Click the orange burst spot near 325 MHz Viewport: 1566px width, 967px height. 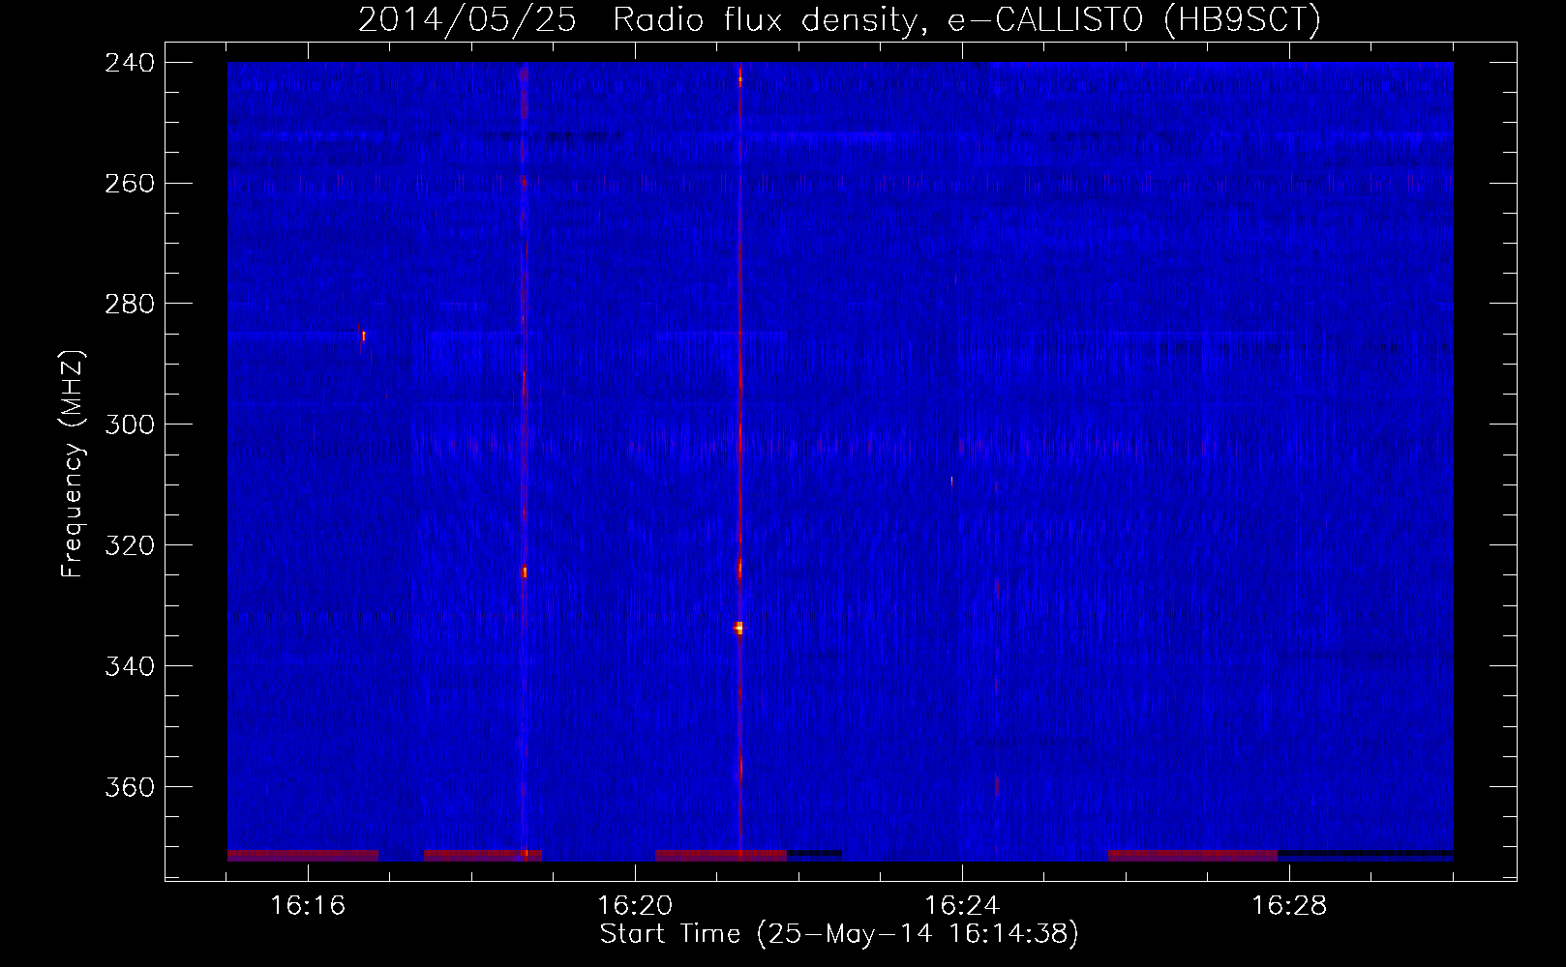[x=524, y=572]
